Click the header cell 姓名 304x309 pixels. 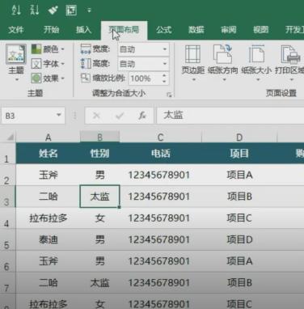pos(48,154)
